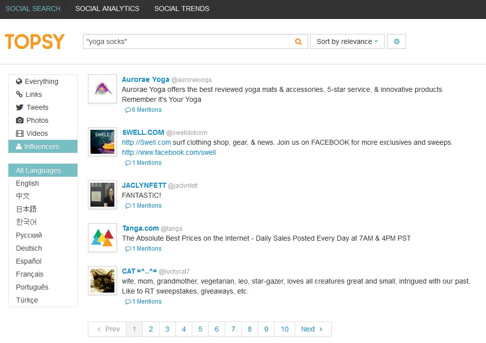Click the SWELL.COM avatar image
Screen dimensions: 486x343
[102, 142]
